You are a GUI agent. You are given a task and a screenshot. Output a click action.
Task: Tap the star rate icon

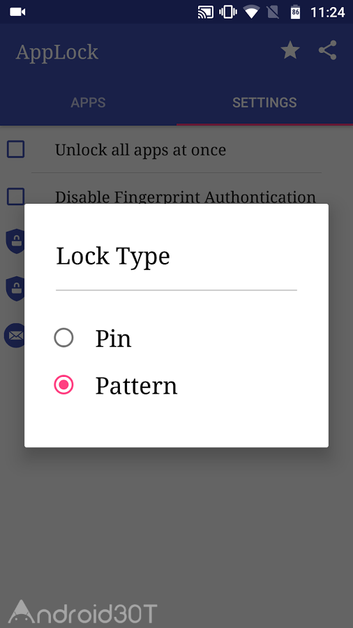click(x=290, y=51)
